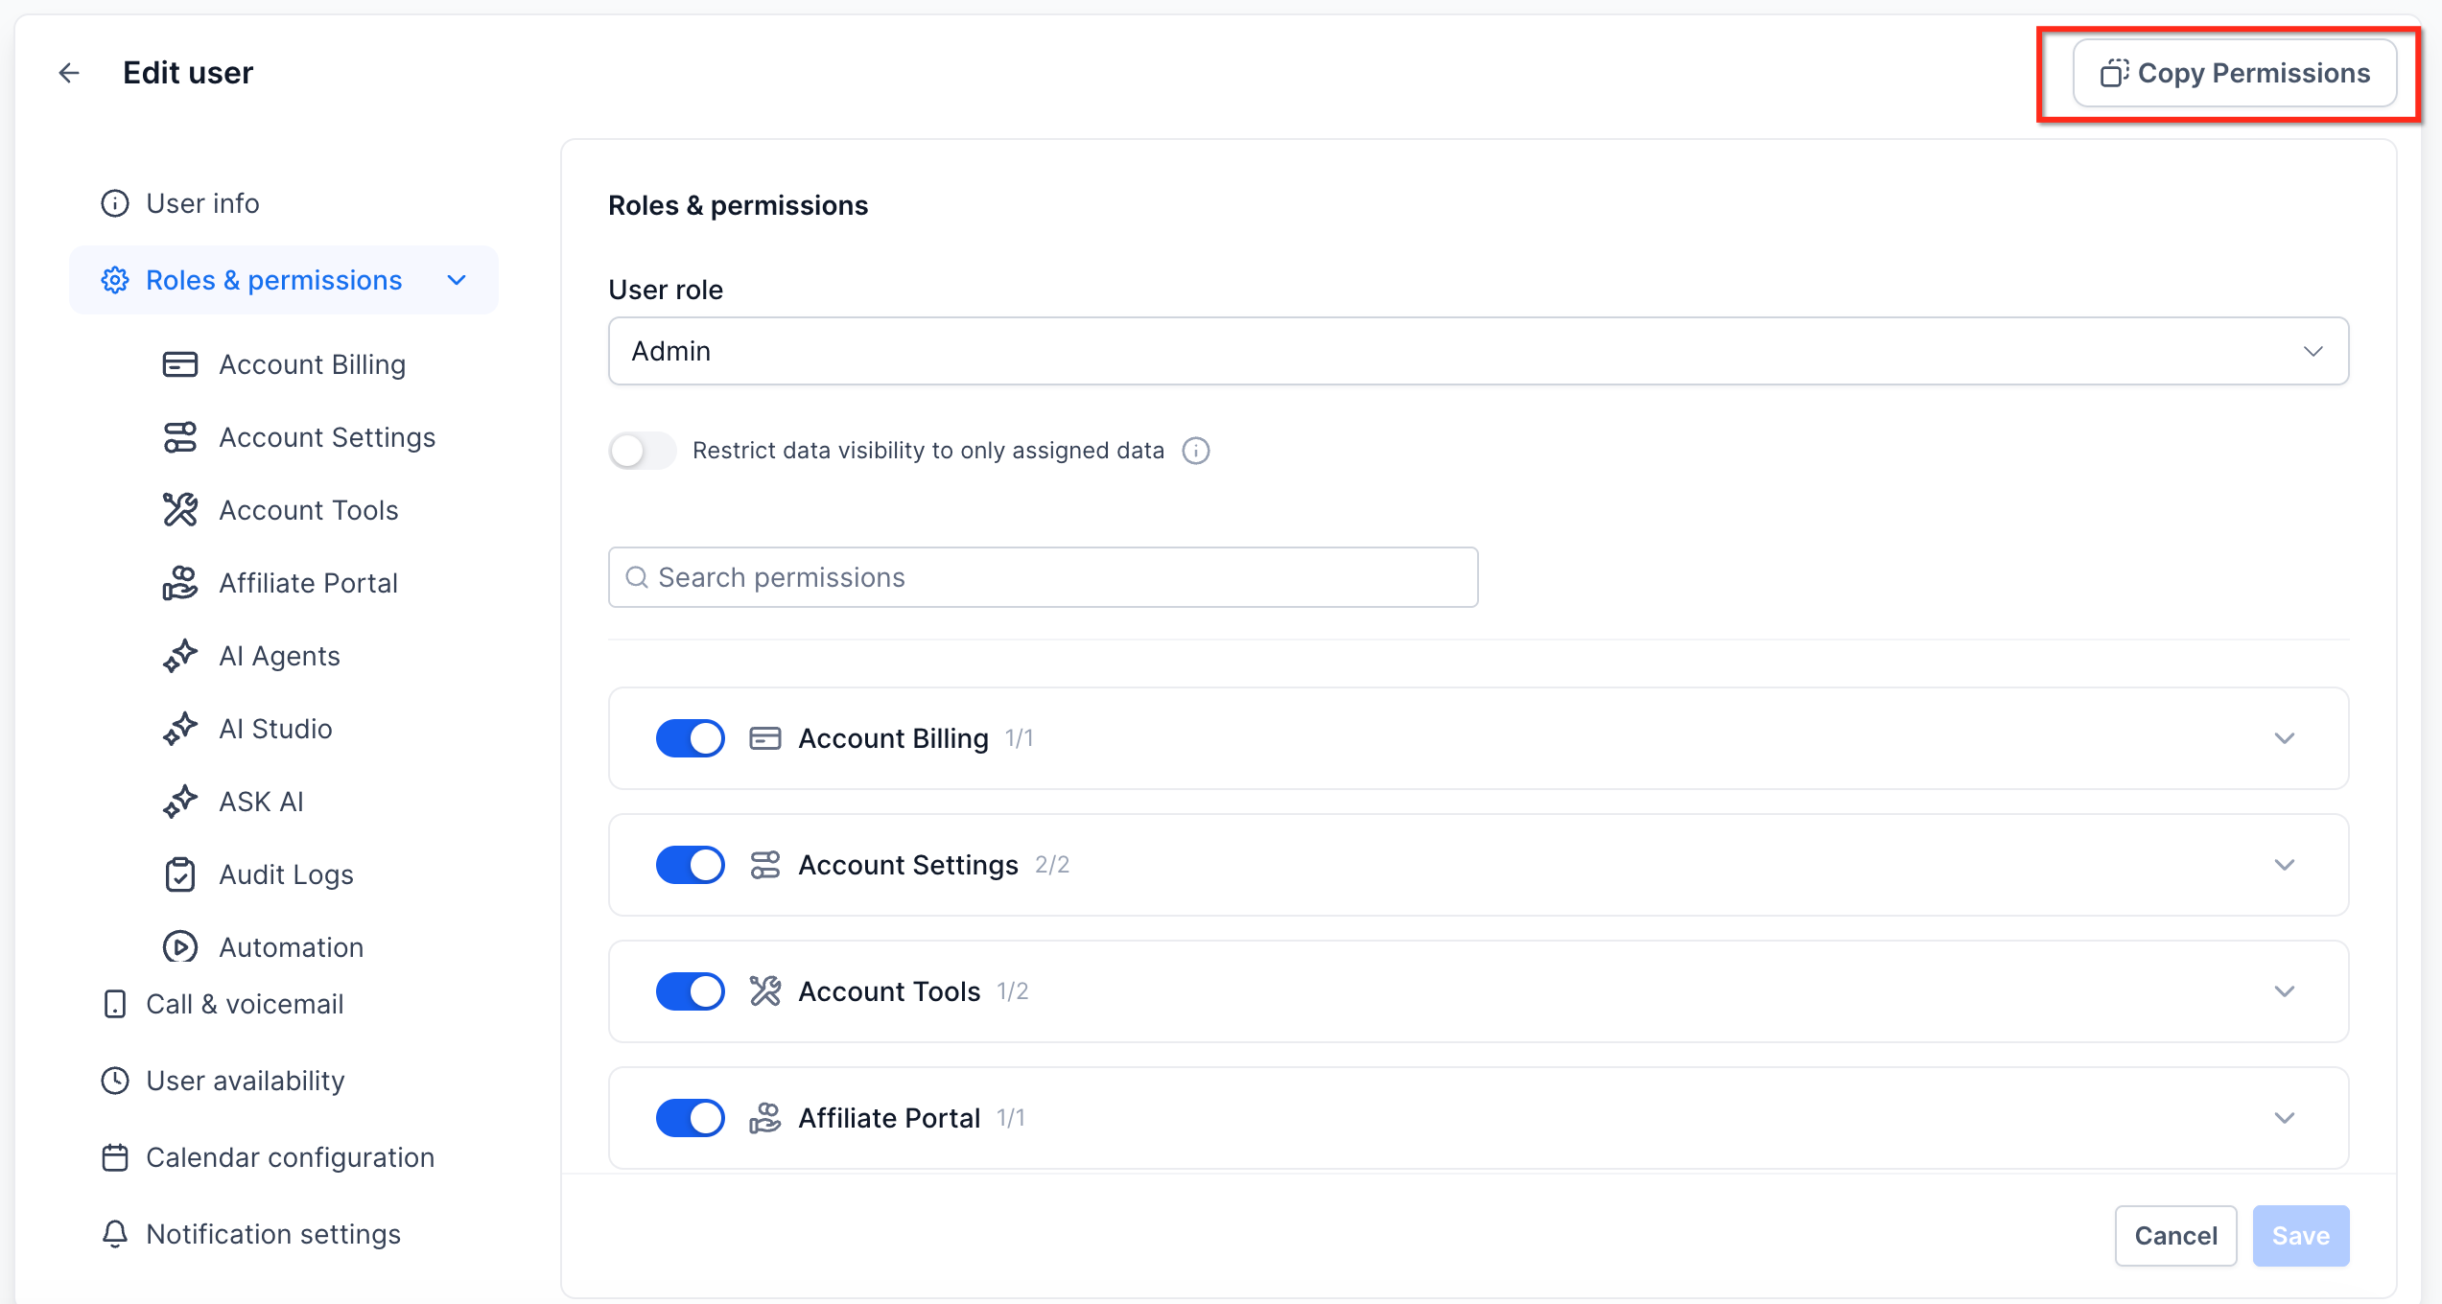Open Automation in the sidebar
2442x1304 pixels.
(x=292, y=947)
